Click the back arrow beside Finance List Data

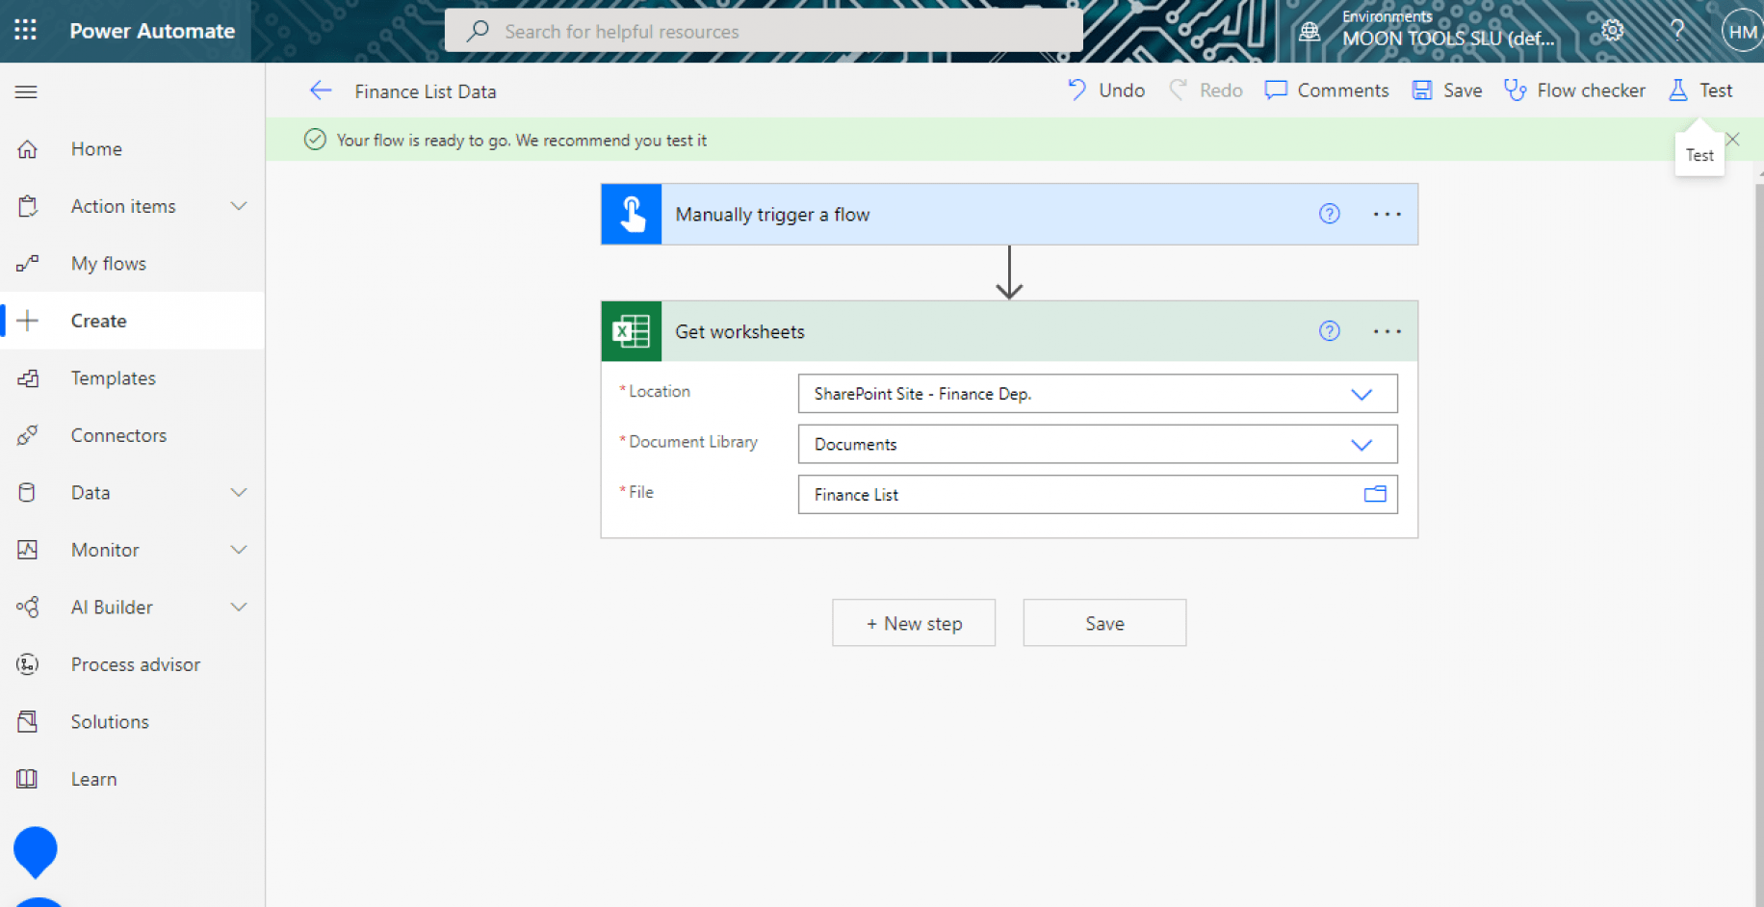click(321, 90)
